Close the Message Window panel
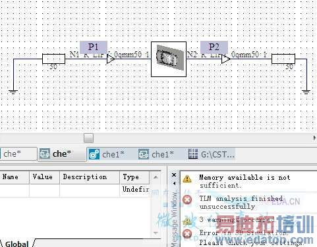The width and height of the screenshot is (317, 247). (x=174, y=175)
